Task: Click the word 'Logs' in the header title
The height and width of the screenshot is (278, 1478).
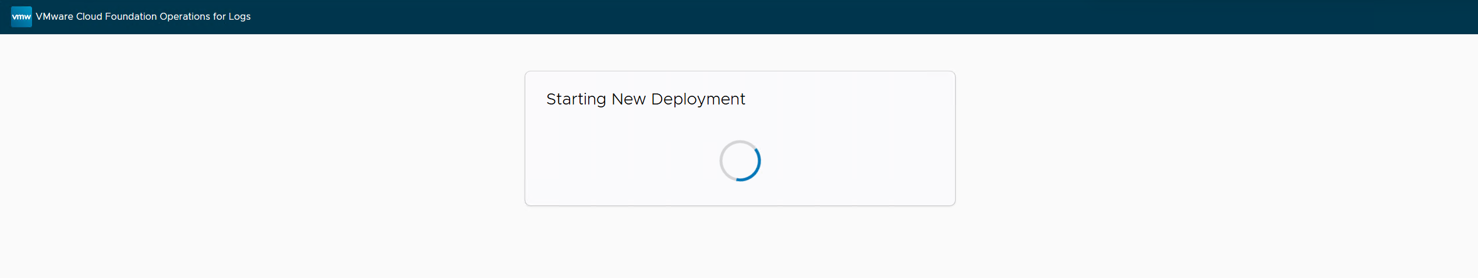Action: pyautogui.click(x=239, y=17)
